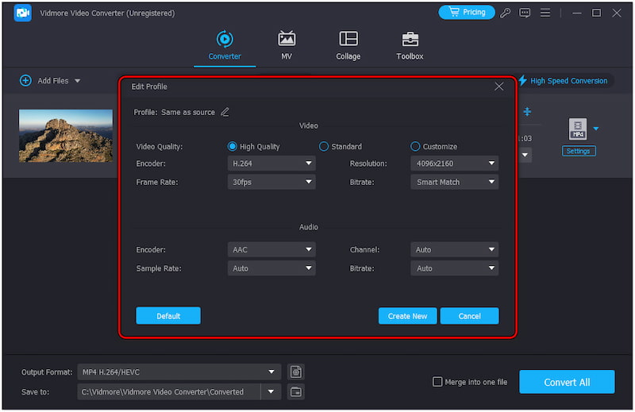
Task: Open the Collage tab
Action: (348, 45)
